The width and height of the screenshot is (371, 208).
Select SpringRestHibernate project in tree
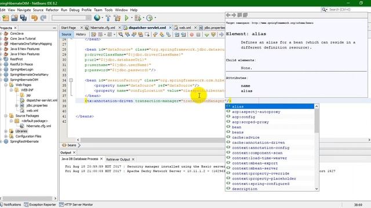(x=24, y=142)
